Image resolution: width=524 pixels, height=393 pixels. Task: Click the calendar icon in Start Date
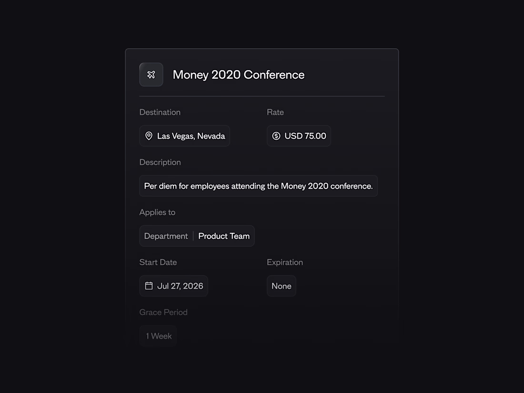[149, 286]
